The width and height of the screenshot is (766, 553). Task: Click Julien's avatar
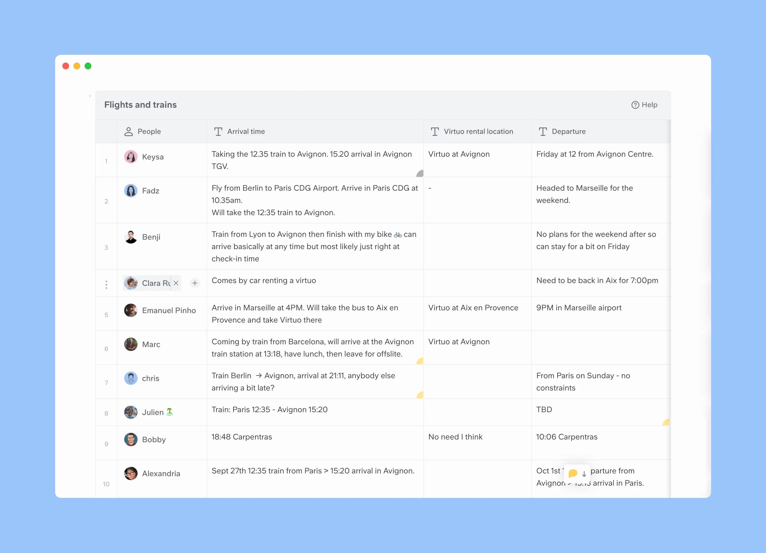[x=131, y=412]
